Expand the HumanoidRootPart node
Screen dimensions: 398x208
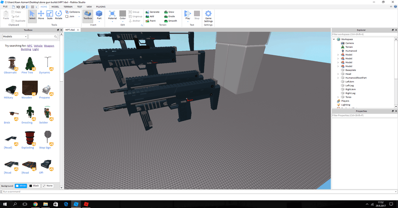click(338, 78)
